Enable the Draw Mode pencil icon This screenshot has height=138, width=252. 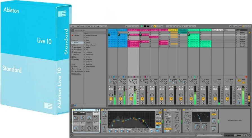[x=230, y=26]
